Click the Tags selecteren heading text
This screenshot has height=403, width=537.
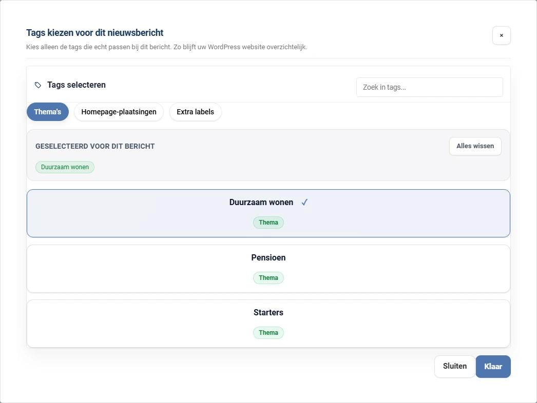coord(76,85)
